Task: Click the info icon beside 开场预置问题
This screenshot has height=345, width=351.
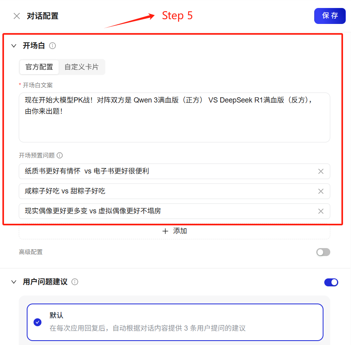Action: click(59, 156)
